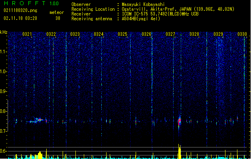Click the 0322 time marker
Viewport: 251px width, 159px height.
pos(51,34)
